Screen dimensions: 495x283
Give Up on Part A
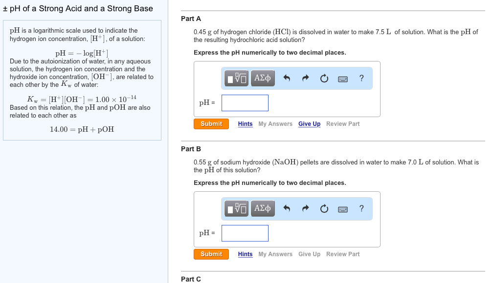tap(309, 123)
